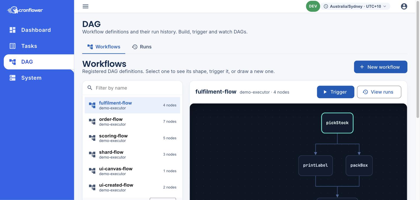Click the search magnifier icon in filter

point(90,88)
